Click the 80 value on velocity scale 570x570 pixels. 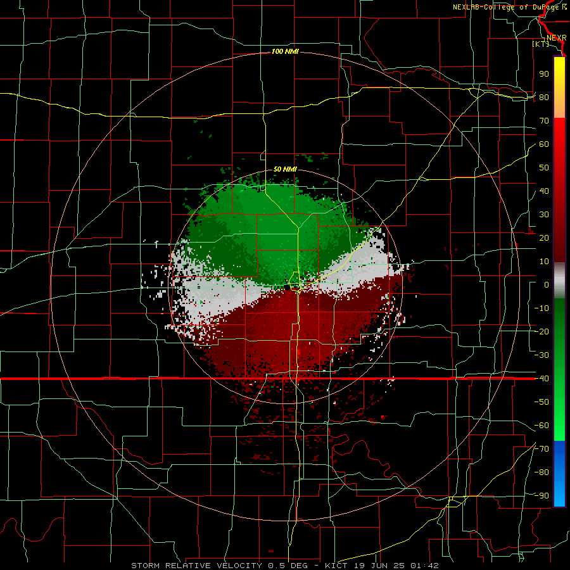pos(544,97)
